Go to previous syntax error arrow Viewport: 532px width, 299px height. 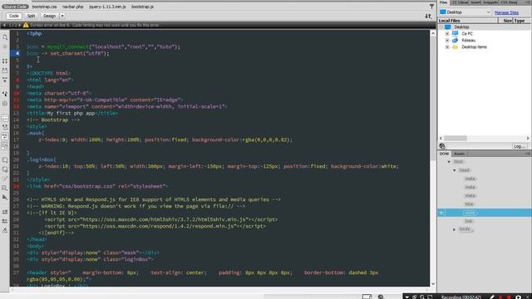4,25
